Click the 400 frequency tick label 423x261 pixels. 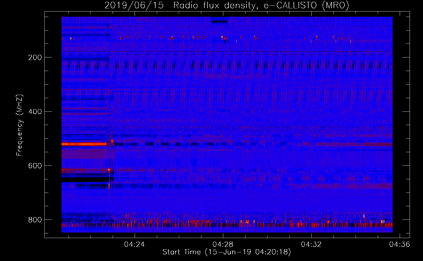tap(35, 112)
